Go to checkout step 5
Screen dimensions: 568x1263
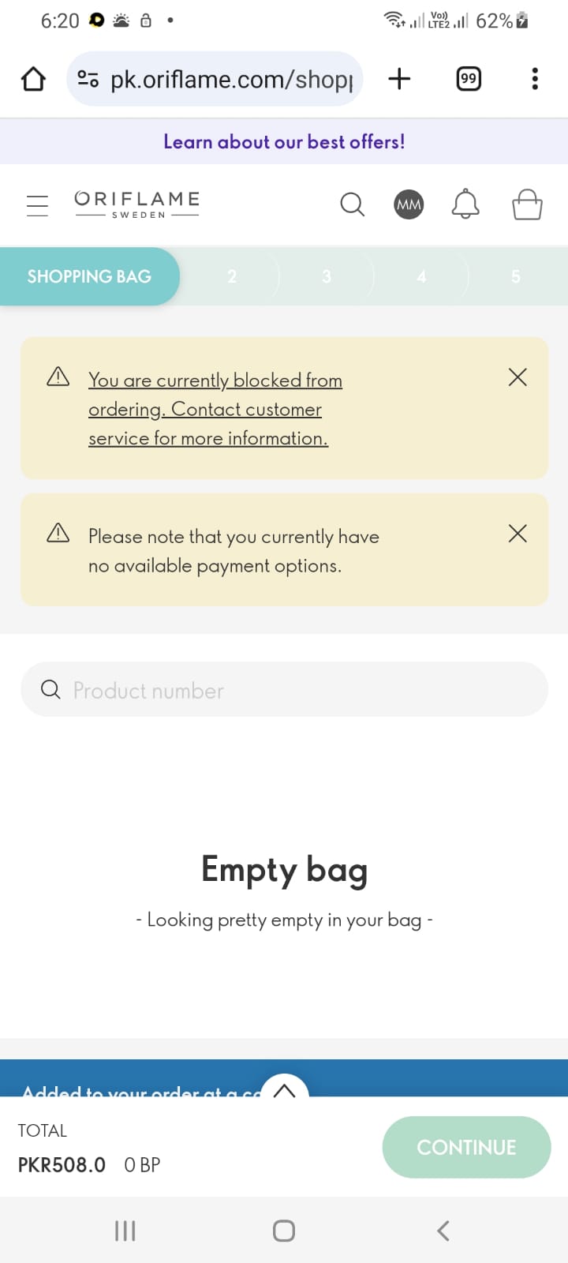(516, 276)
